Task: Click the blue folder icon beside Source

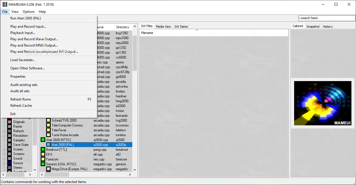Action: point(9,163)
